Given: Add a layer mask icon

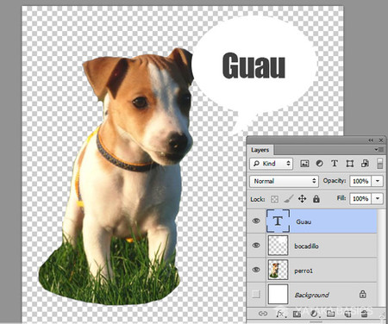Looking at the screenshot, I should click(297, 314).
